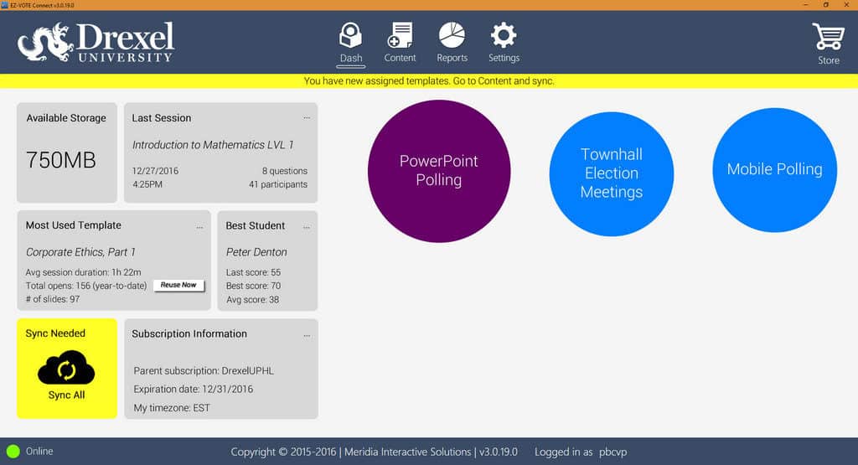The width and height of the screenshot is (858, 465).
Task: Select the 750MB storage value
Action: (x=60, y=160)
